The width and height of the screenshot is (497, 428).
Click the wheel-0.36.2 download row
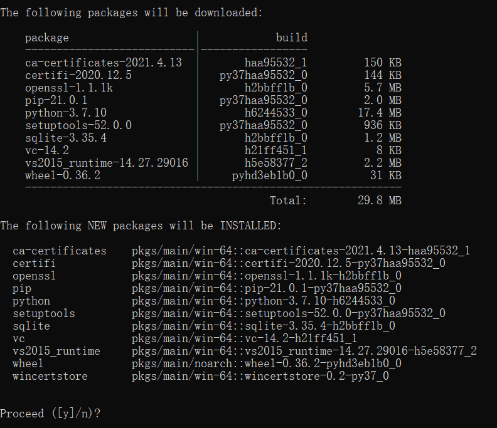[x=213, y=175]
